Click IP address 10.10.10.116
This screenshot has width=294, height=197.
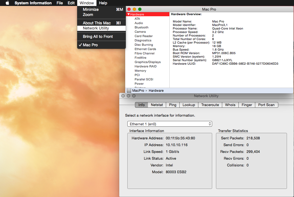tap(177, 145)
